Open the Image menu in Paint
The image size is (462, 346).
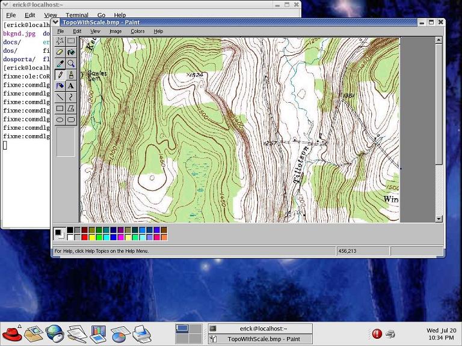tap(115, 31)
